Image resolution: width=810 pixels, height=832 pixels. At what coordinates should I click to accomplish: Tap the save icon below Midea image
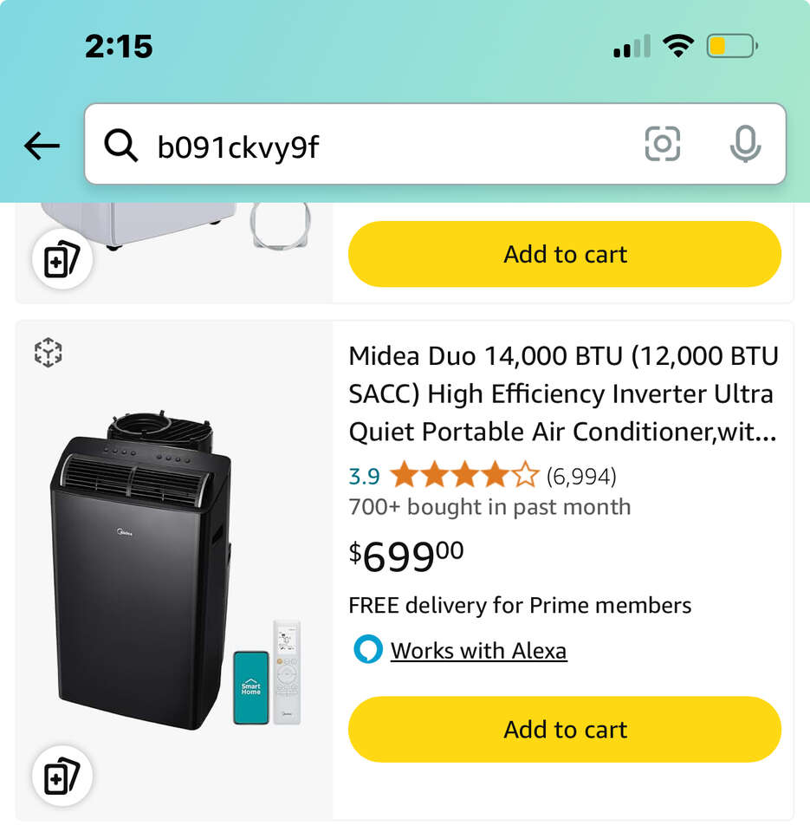(62, 777)
